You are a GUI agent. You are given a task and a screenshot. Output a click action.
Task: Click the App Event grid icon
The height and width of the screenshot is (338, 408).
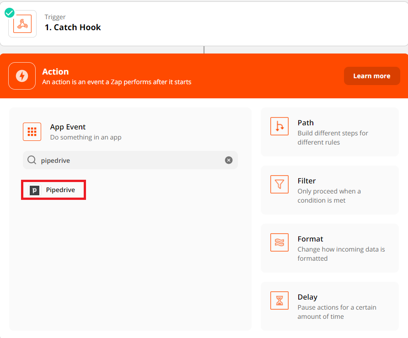32,132
